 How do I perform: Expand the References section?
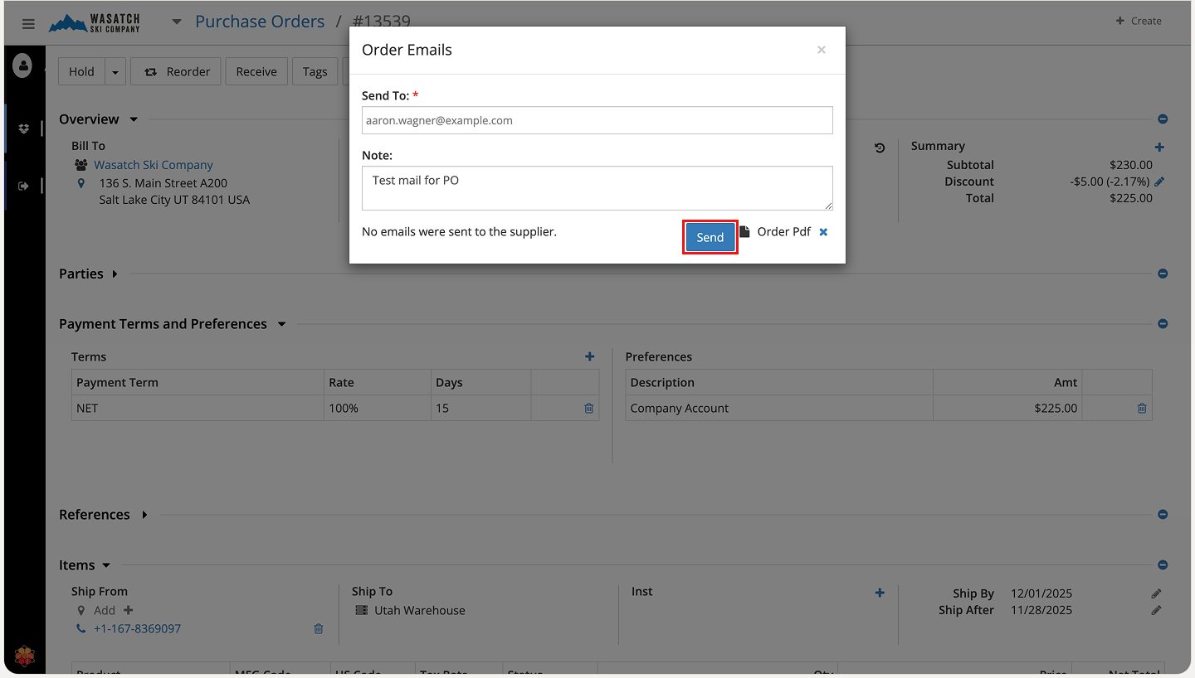click(x=144, y=515)
